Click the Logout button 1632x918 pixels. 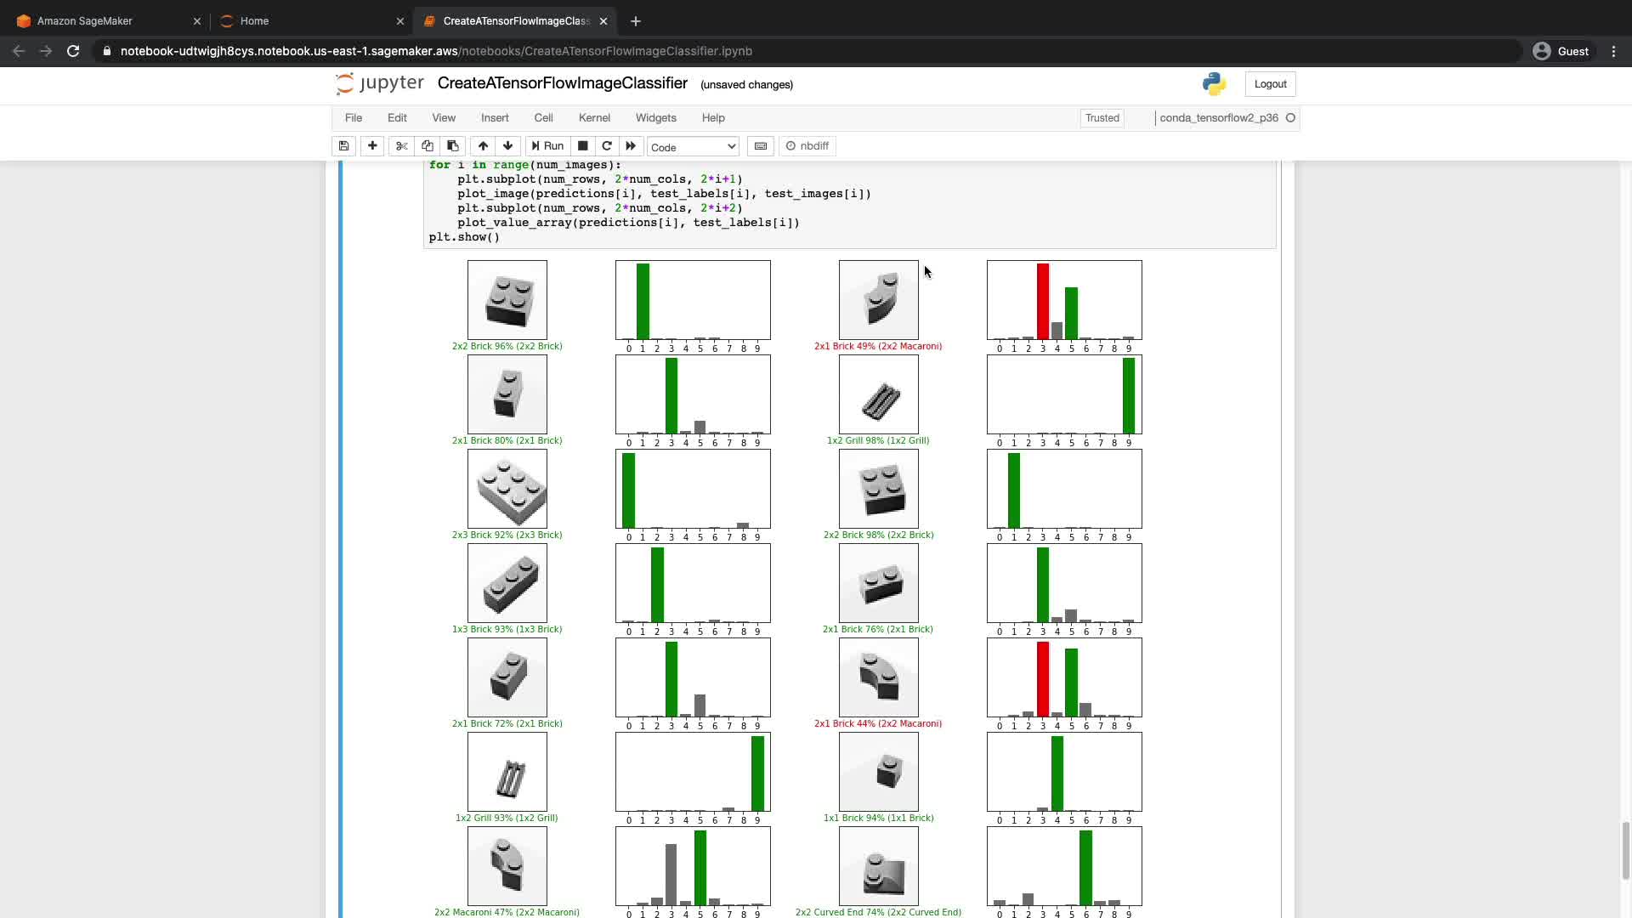[x=1270, y=84]
